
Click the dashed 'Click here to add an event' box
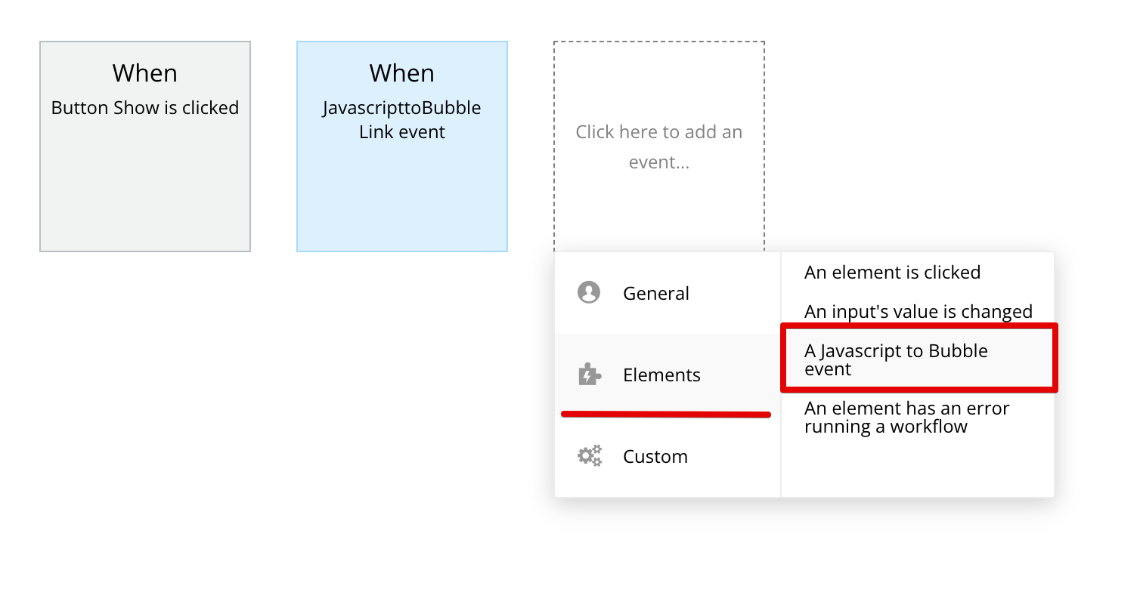[659, 146]
